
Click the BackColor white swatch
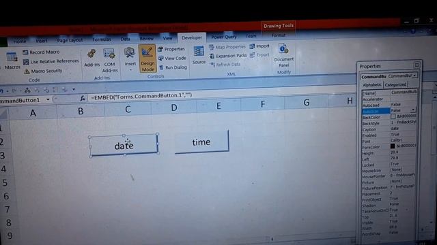point(393,116)
